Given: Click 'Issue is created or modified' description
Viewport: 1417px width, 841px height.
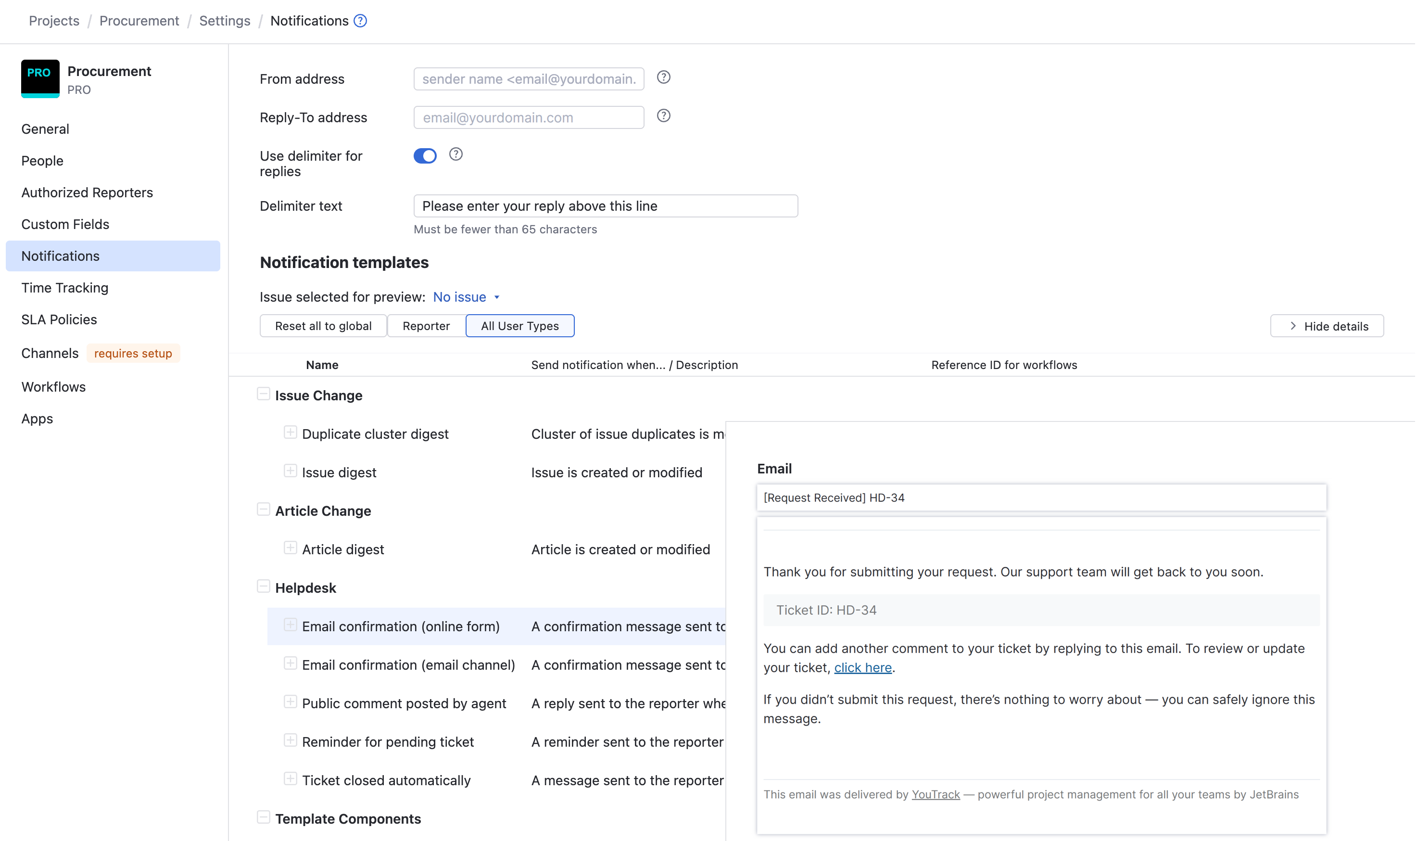Looking at the screenshot, I should 617,472.
